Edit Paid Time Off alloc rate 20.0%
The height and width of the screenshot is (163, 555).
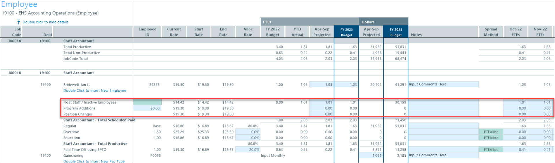coord(248,149)
